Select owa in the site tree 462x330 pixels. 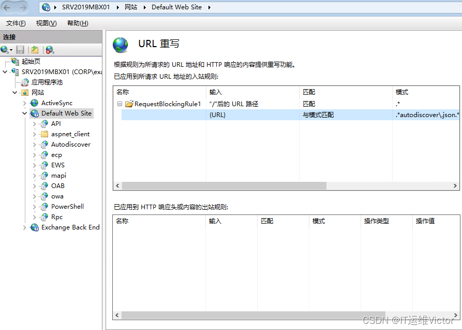point(57,196)
